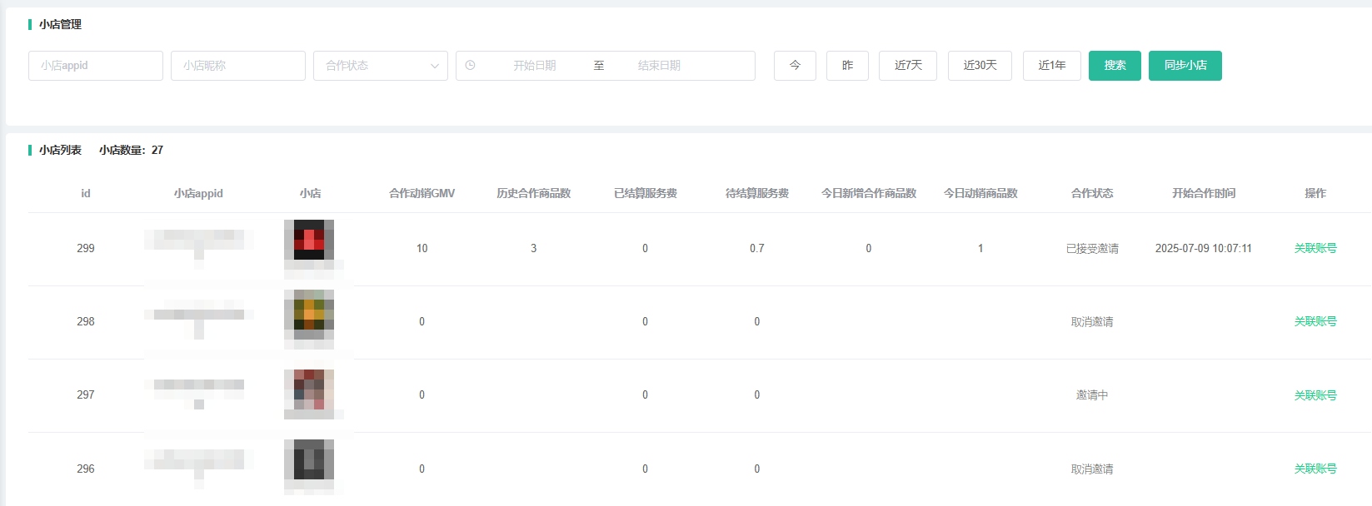
Task: Focus the 小店appid input field
Action: coord(96,66)
